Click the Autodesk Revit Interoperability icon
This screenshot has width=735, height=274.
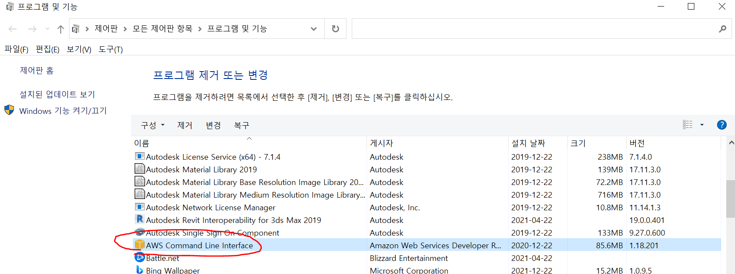tap(140, 219)
